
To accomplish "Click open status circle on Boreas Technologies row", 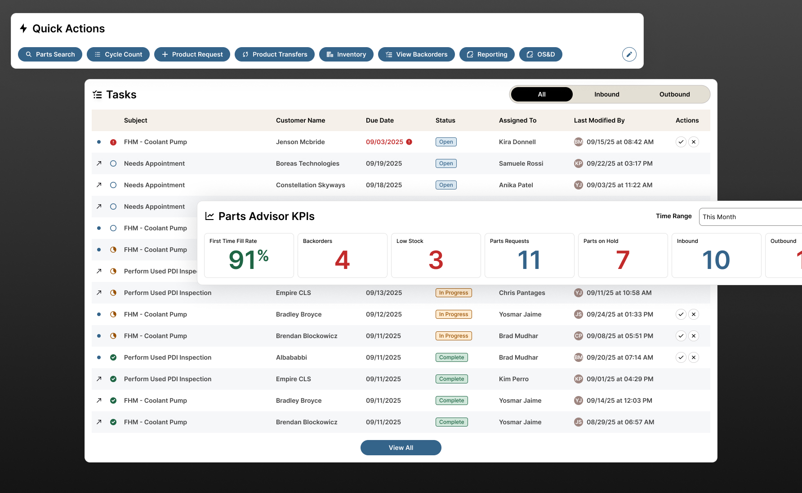I will pyautogui.click(x=113, y=163).
